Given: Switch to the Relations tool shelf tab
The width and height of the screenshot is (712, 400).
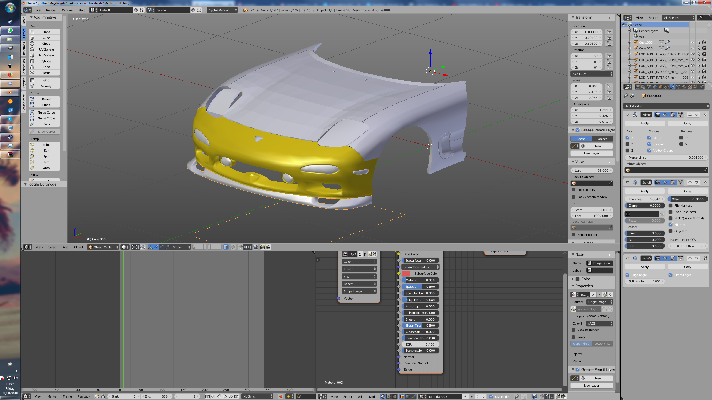Looking at the screenshot, I should [x=24, y=48].
